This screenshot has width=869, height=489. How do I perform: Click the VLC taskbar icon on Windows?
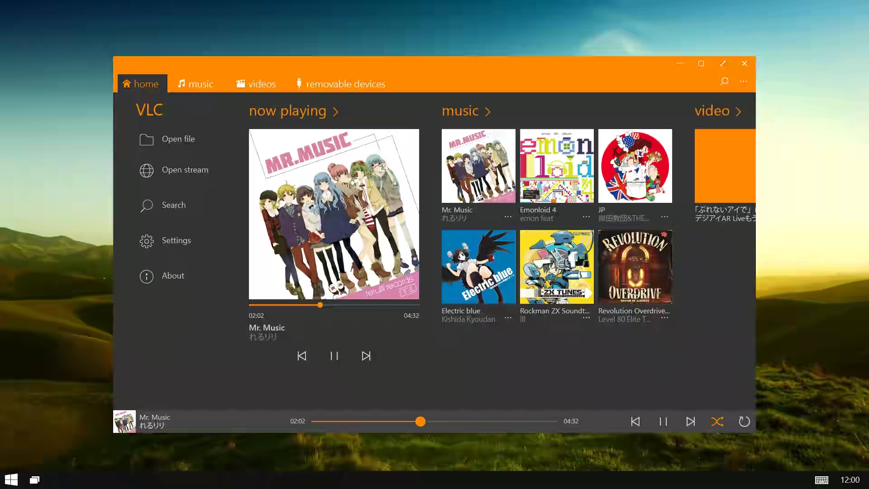[34, 479]
